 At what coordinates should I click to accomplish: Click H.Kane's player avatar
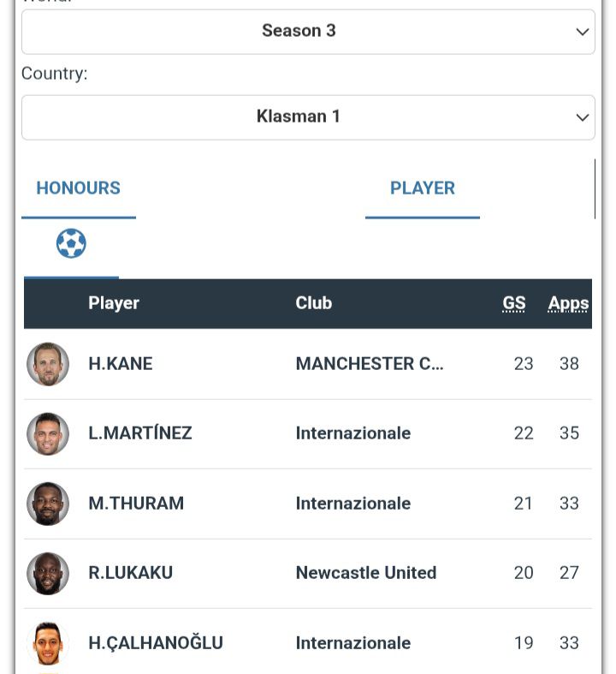pyautogui.click(x=48, y=364)
